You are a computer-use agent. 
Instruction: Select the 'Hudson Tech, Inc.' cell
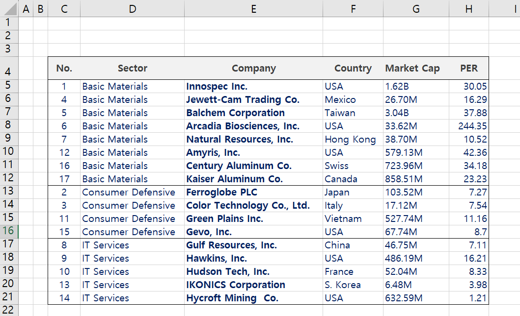253,271
